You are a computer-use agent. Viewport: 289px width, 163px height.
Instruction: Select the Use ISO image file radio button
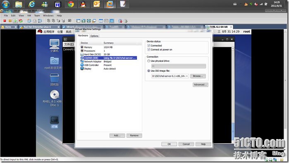click(x=148, y=71)
